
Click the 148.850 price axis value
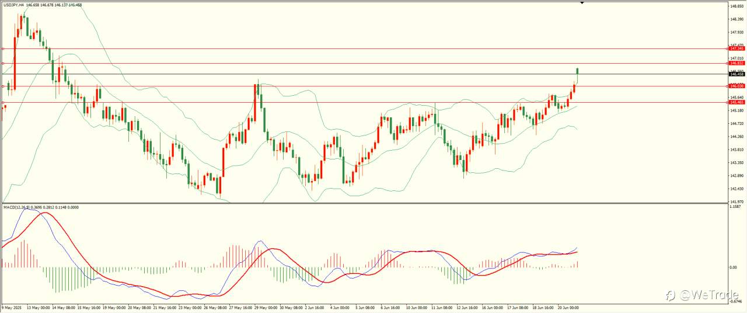tap(737, 6)
